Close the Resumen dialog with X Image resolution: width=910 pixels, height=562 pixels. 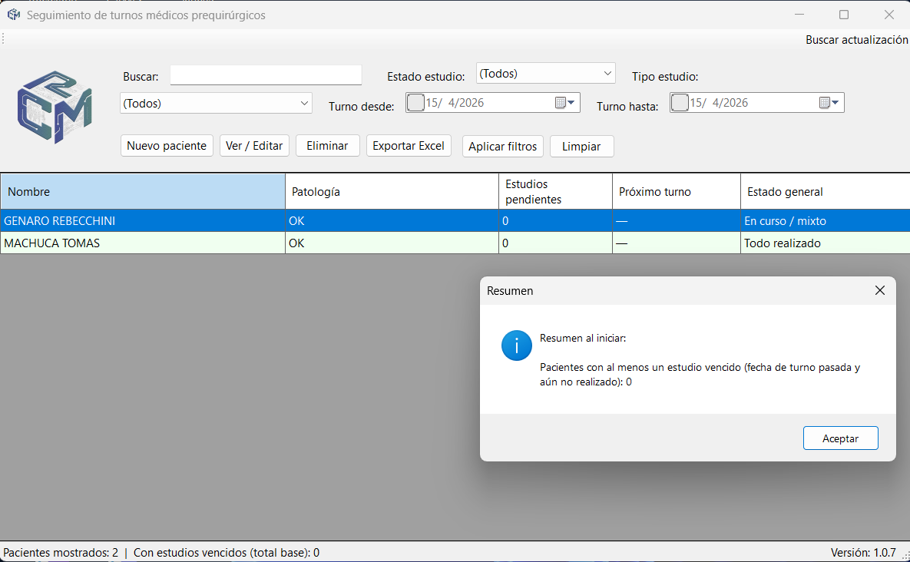[880, 290]
